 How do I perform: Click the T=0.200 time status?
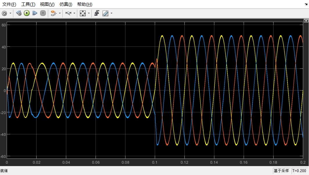[x=299, y=171]
